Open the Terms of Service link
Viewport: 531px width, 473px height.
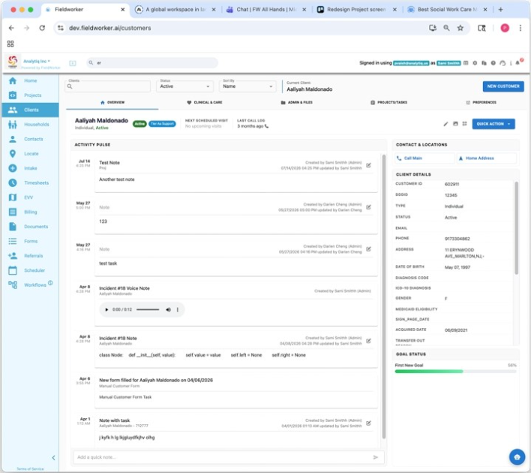coord(30,469)
